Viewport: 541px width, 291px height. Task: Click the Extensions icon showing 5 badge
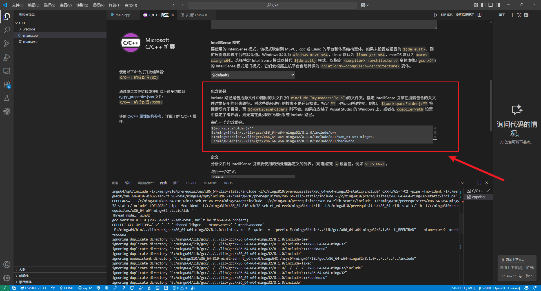click(7, 84)
